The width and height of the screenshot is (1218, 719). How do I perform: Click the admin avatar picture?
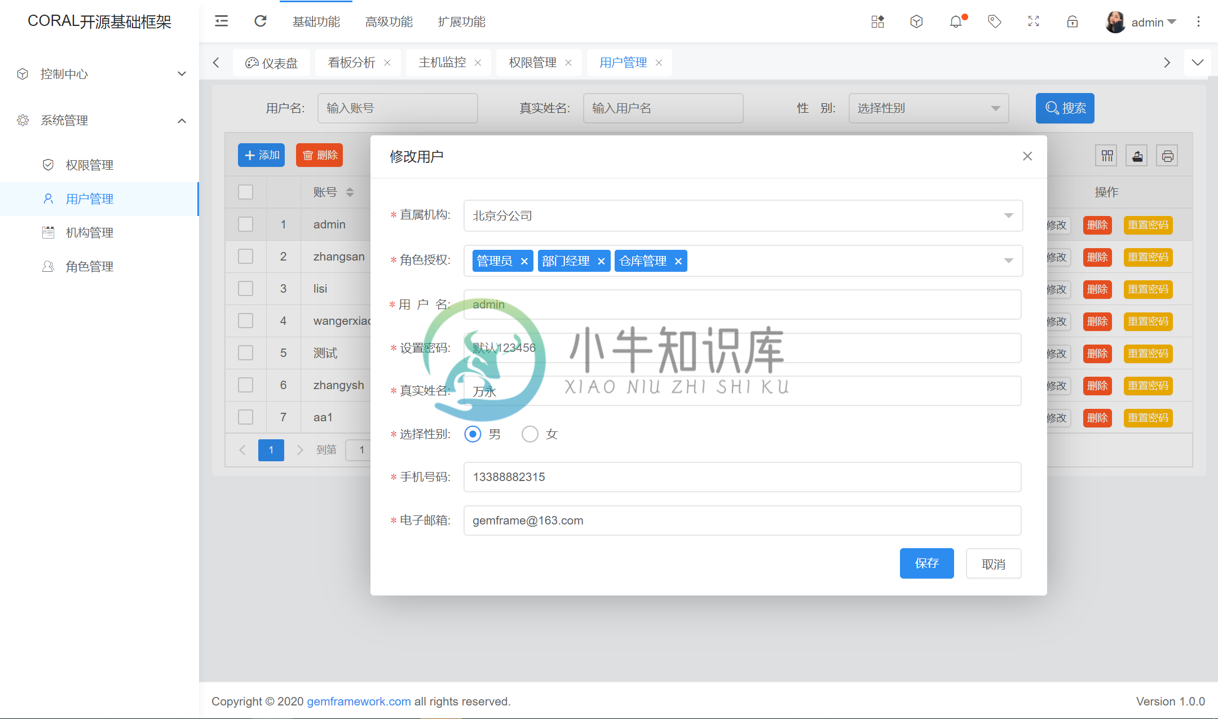pos(1115,22)
